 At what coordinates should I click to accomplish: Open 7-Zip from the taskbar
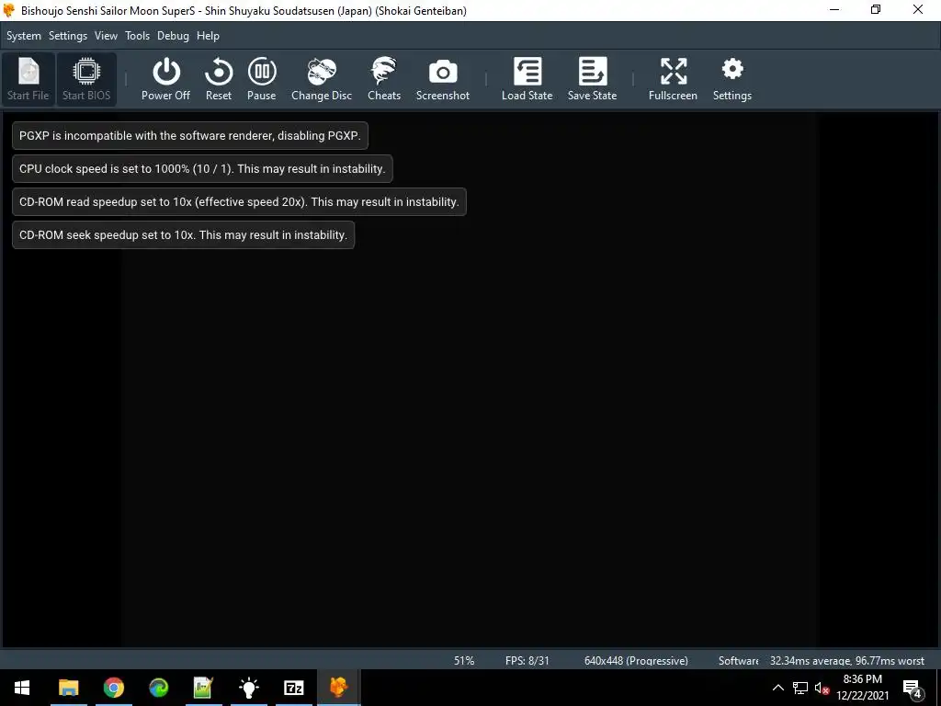(293, 688)
